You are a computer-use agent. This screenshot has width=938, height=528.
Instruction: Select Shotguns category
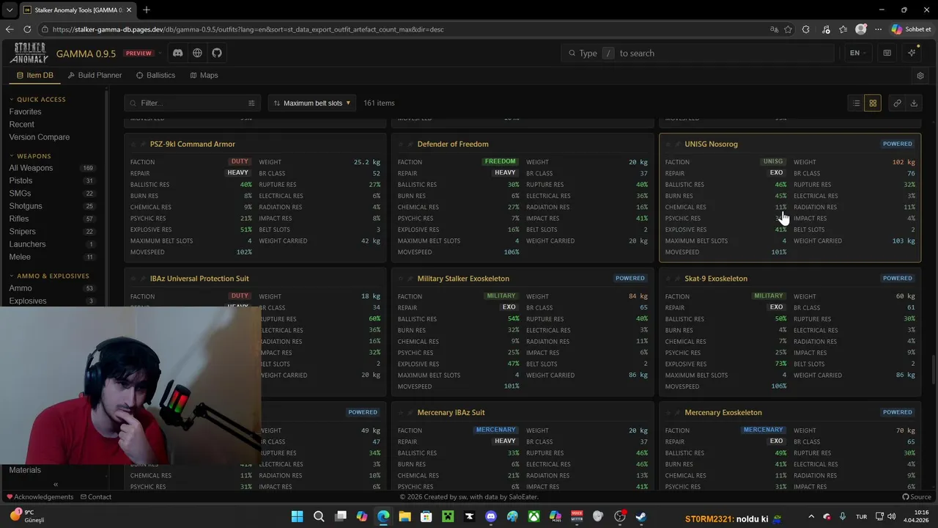51,206
